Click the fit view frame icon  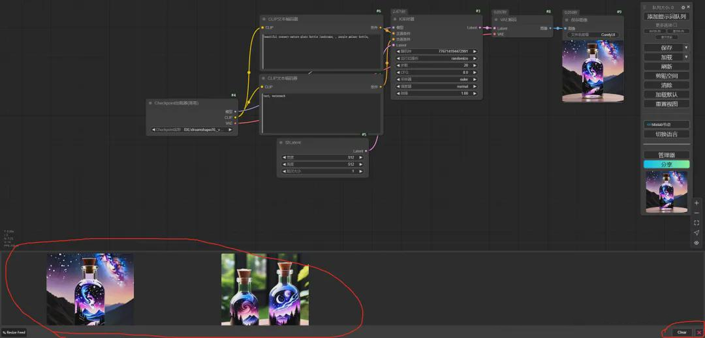(697, 223)
